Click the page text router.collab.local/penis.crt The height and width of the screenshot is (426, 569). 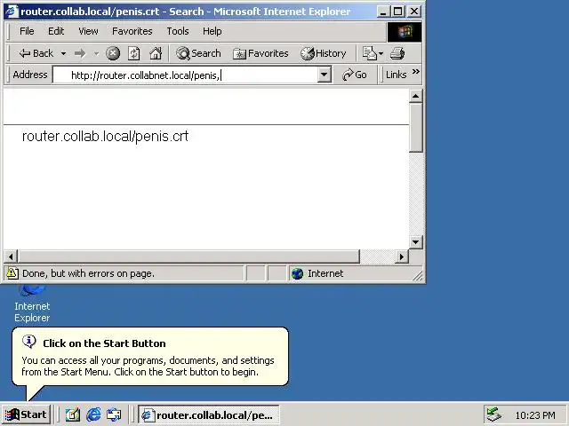click(x=105, y=137)
